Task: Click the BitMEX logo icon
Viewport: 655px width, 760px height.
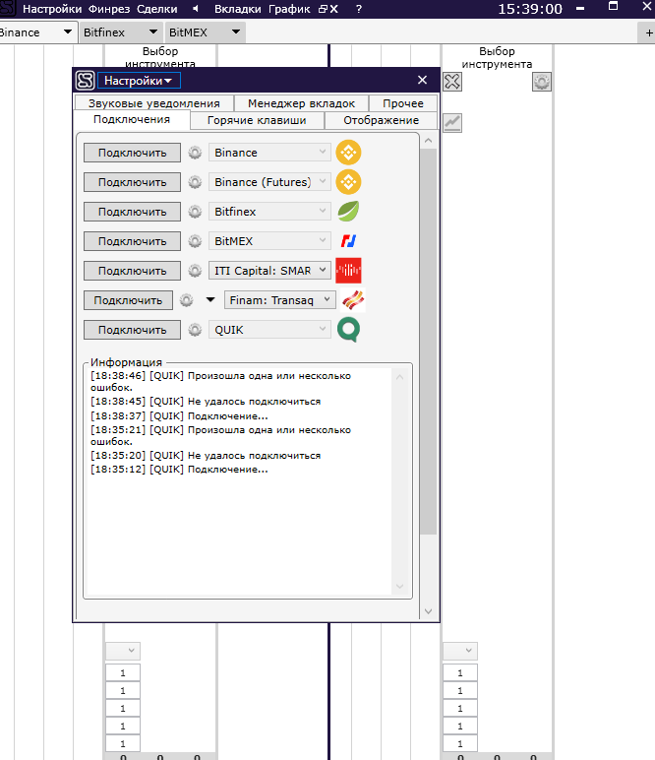Action: pyautogui.click(x=348, y=241)
